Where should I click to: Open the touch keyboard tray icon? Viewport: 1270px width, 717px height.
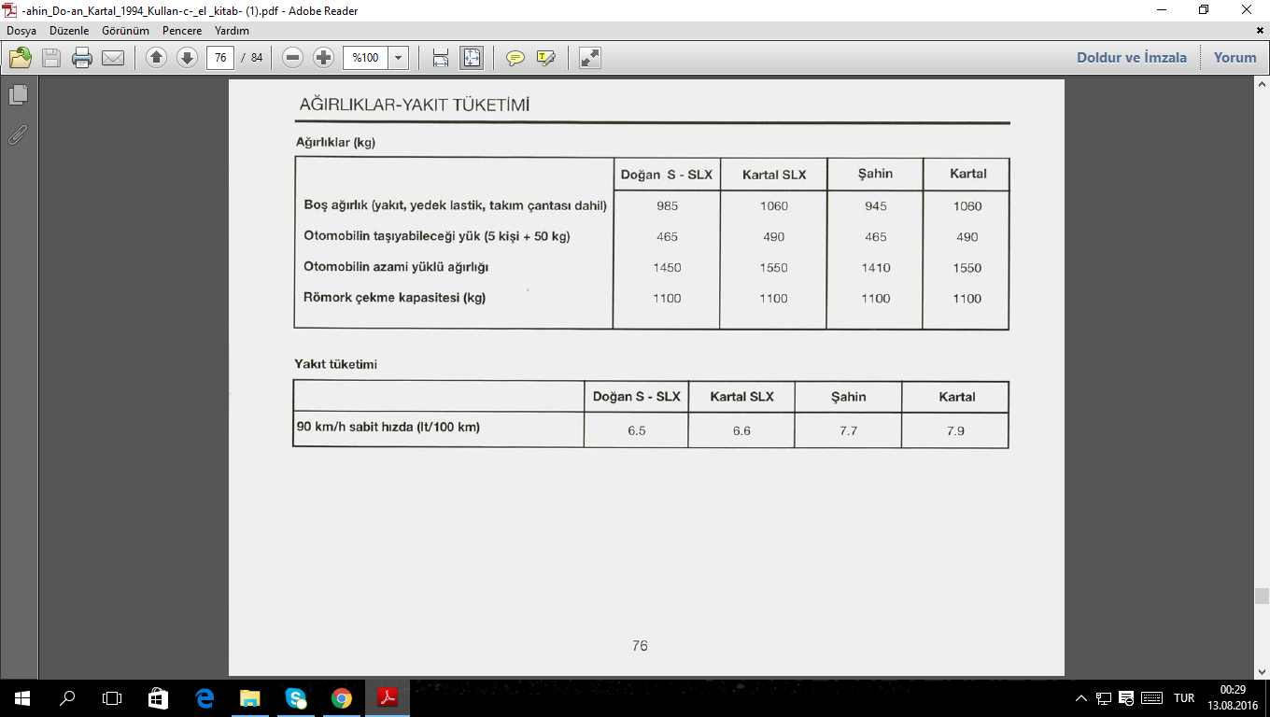pyautogui.click(x=1151, y=698)
